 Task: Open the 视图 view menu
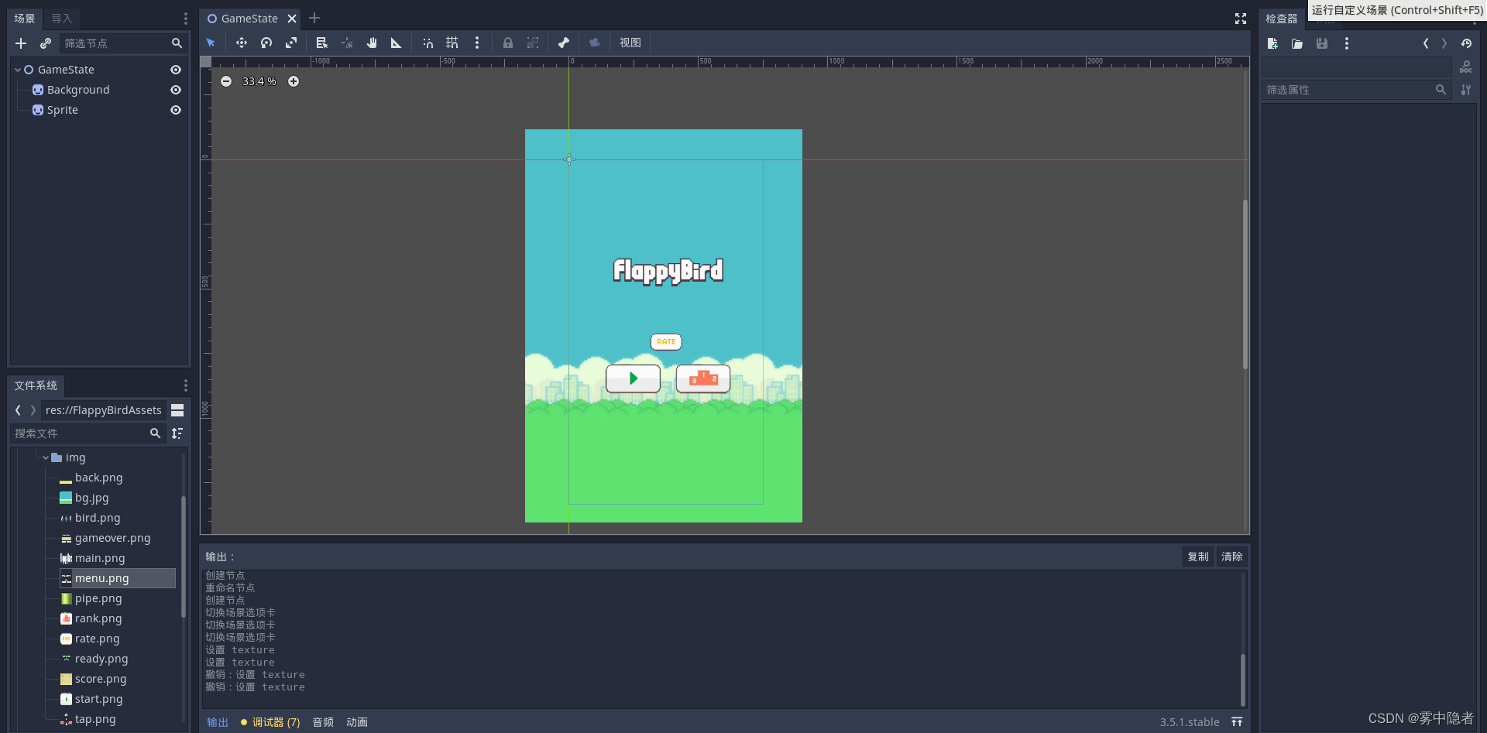click(x=630, y=43)
